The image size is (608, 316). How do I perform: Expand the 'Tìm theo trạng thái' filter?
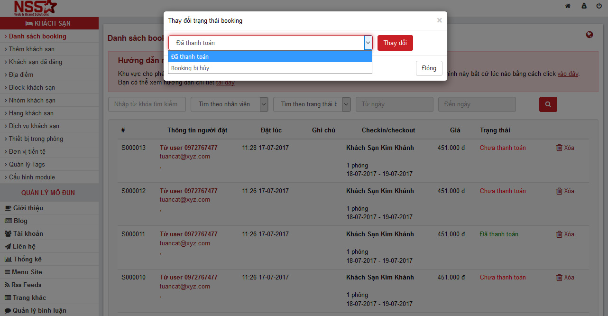[312, 104]
